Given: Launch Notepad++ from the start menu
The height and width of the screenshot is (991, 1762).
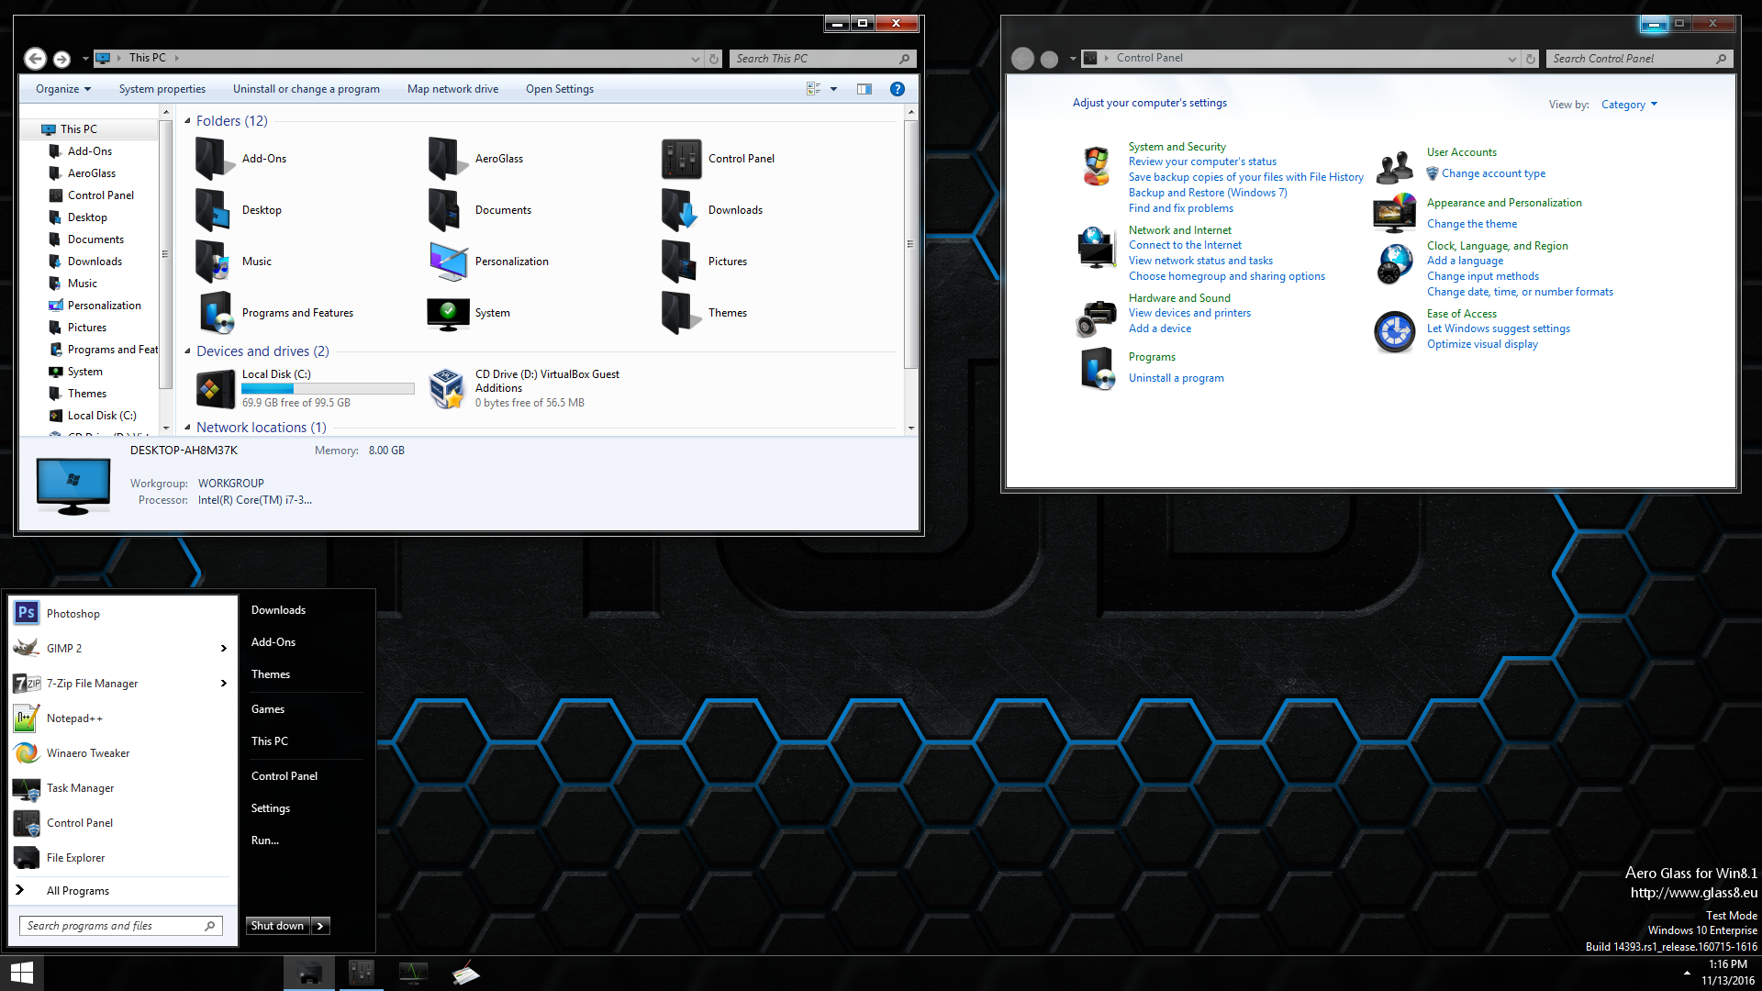Looking at the screenshot, I should click(x=123, y=718).
